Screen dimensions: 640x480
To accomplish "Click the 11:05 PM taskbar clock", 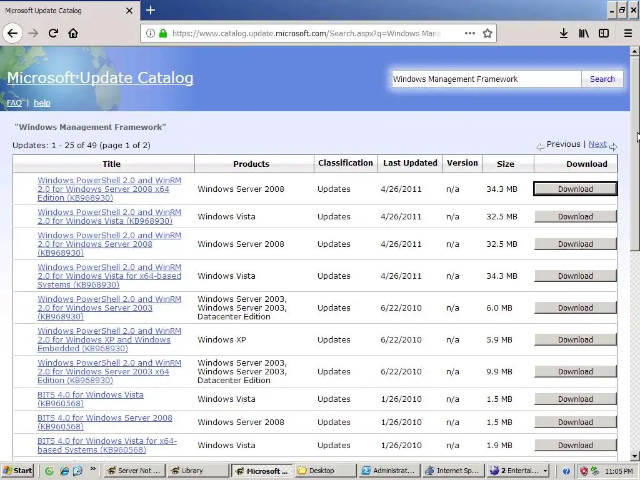I will point(619,471).
